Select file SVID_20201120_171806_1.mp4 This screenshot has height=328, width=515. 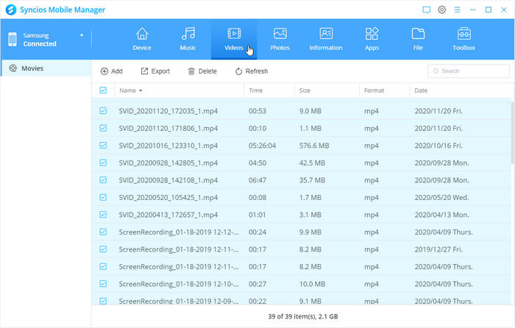(168, 128)
